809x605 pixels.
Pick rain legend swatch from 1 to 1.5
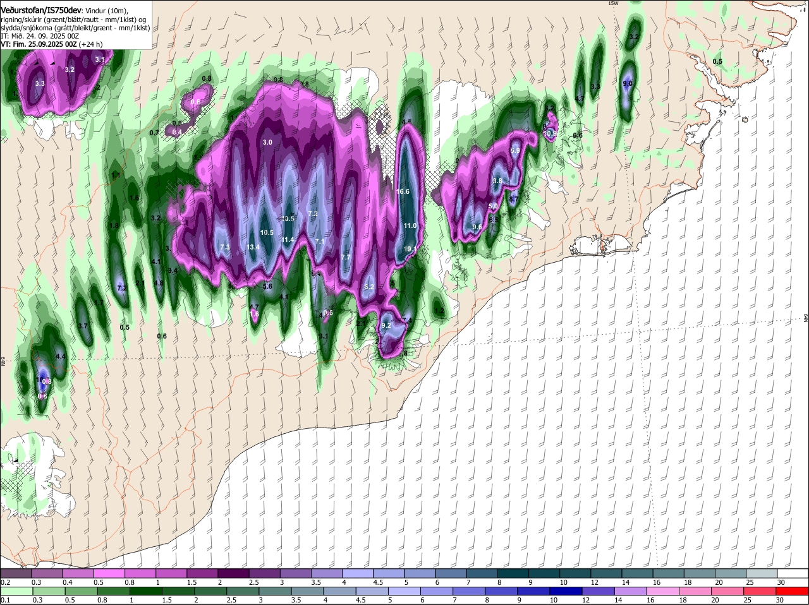(x=147, y=591)
